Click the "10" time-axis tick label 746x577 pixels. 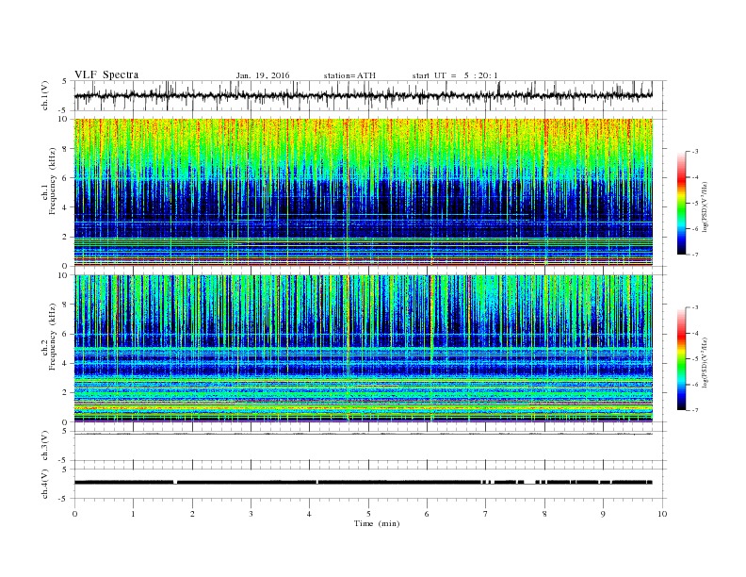click(662, 514)
